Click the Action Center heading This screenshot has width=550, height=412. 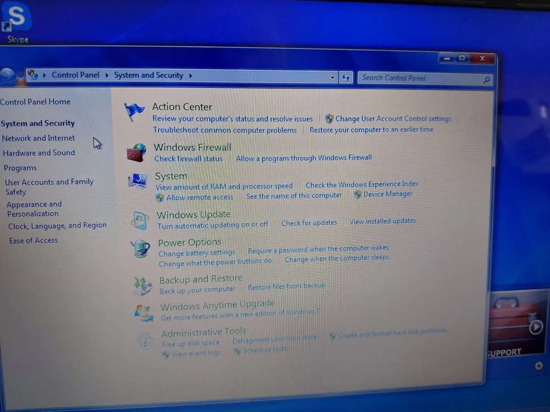pos(182,107)
